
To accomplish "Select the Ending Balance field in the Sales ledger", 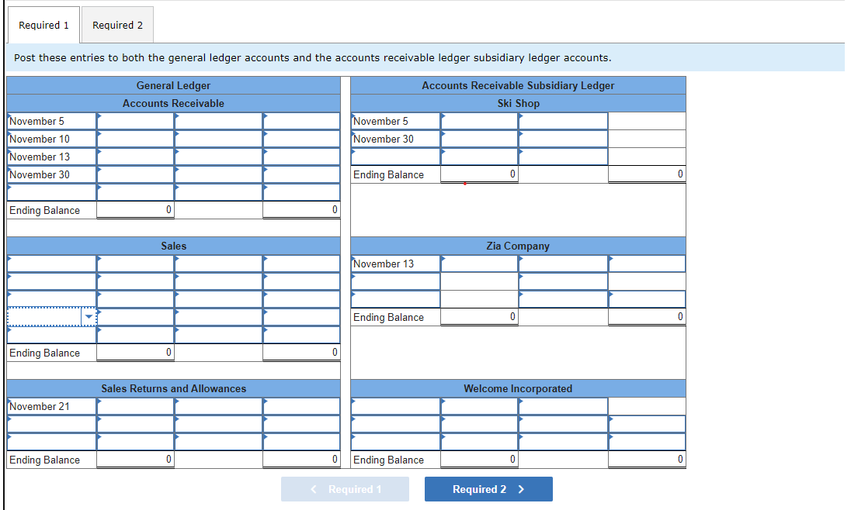I will click(135, 353).
